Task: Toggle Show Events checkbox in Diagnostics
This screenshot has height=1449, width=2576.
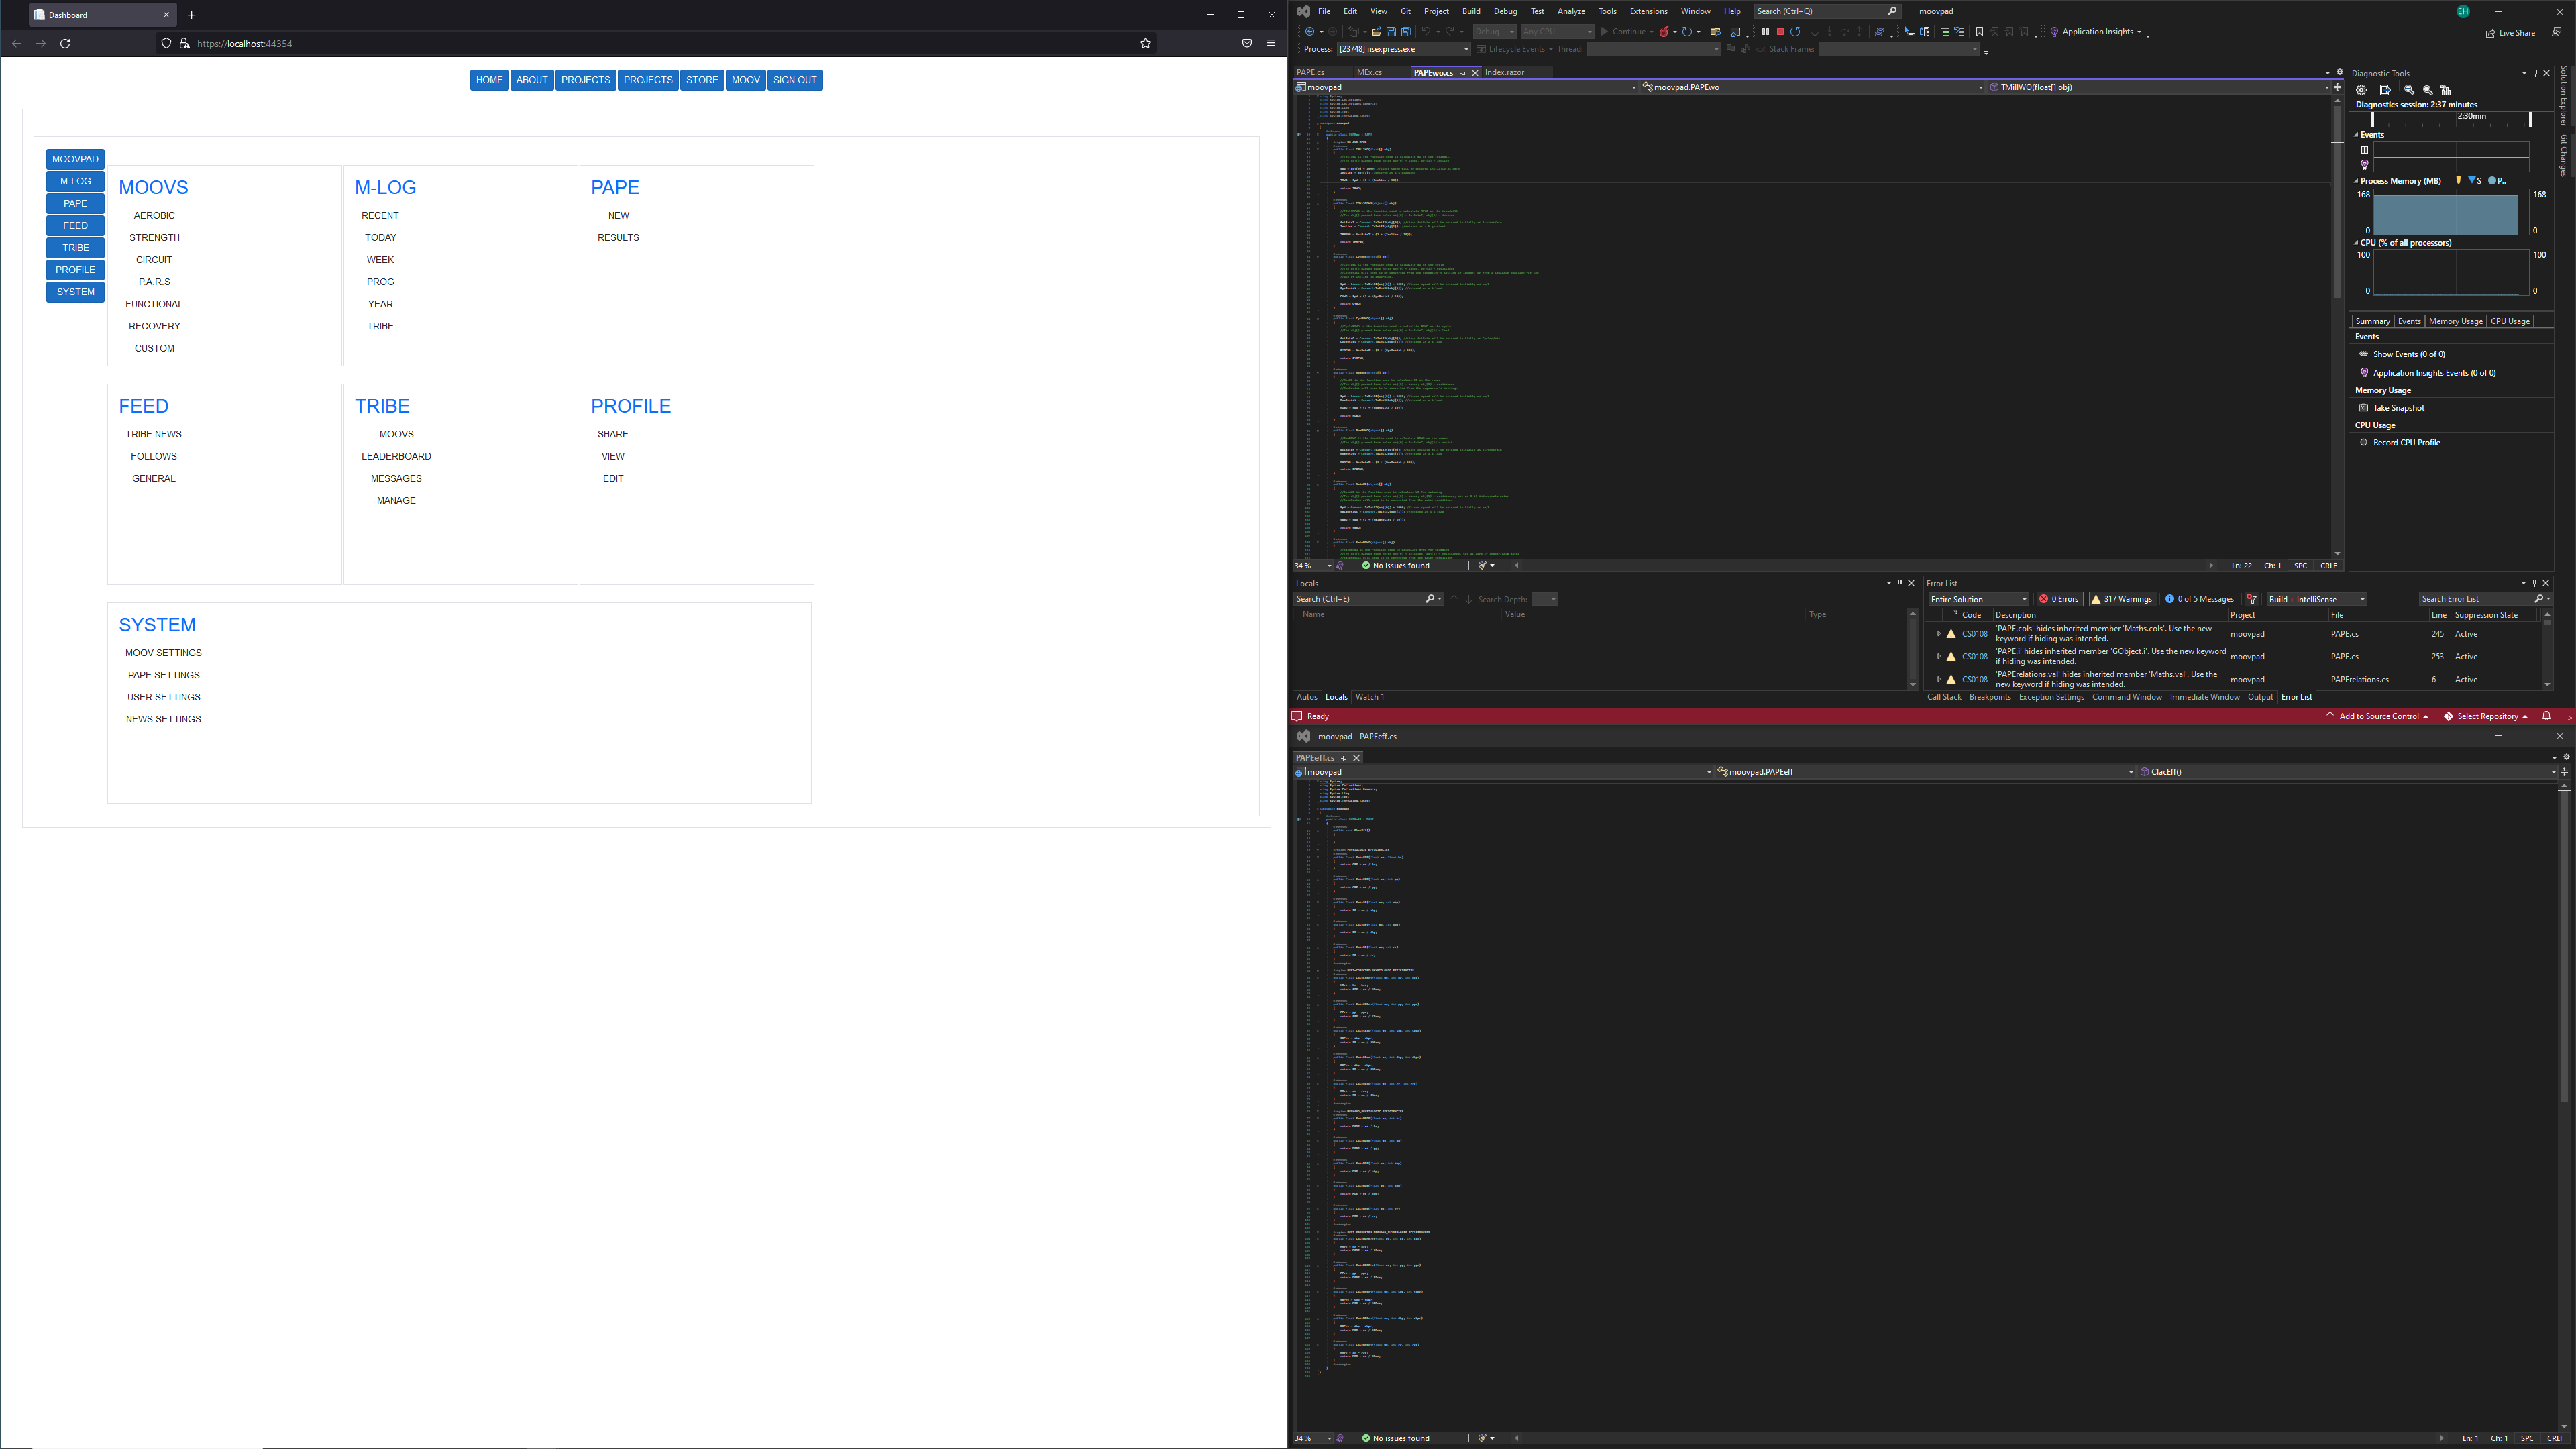Action: tap(2365, 354)
